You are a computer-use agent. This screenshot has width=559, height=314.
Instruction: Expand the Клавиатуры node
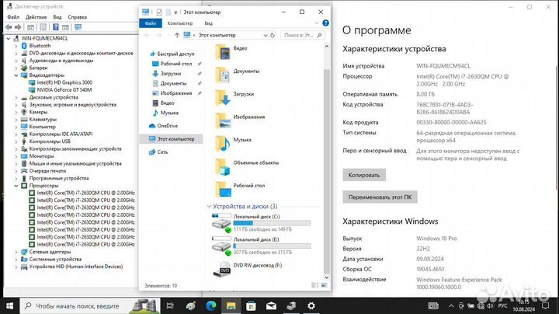[x=16, y=120]
